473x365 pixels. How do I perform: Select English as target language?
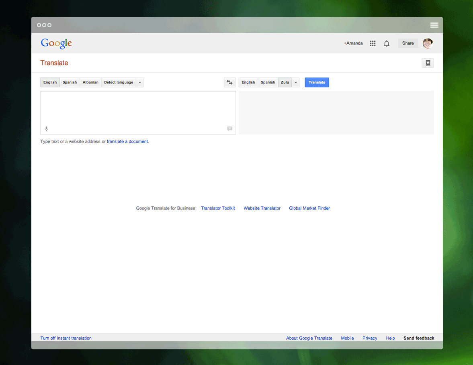[248, 82]
